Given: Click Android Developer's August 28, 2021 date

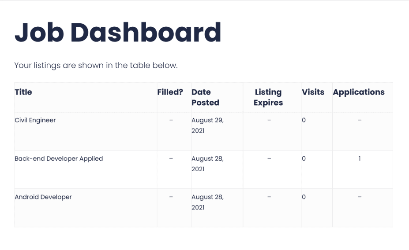Looking at the screenshot, I should point(207,202).
